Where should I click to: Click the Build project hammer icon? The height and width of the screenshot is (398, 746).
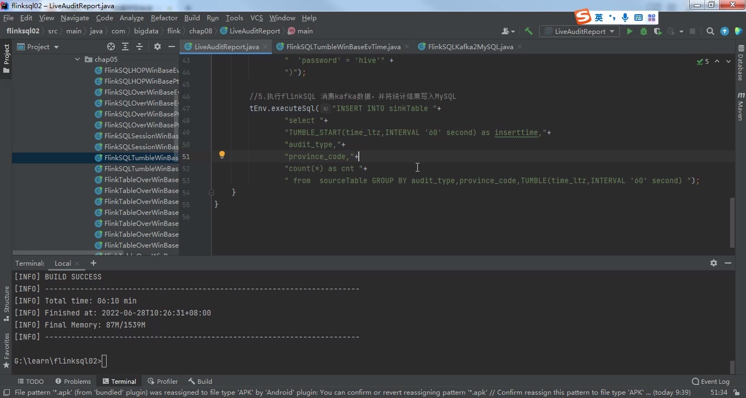(528, 31)
